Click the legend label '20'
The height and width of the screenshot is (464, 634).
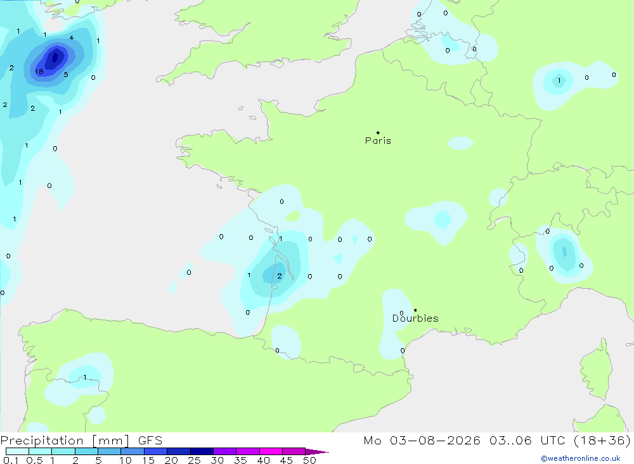(x=171, y=460)
